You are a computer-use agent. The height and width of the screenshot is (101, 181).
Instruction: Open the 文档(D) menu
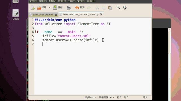(81, 1)
